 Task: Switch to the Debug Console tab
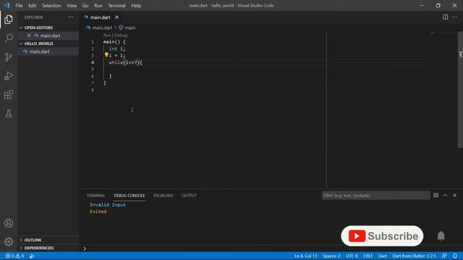[129, 196]
